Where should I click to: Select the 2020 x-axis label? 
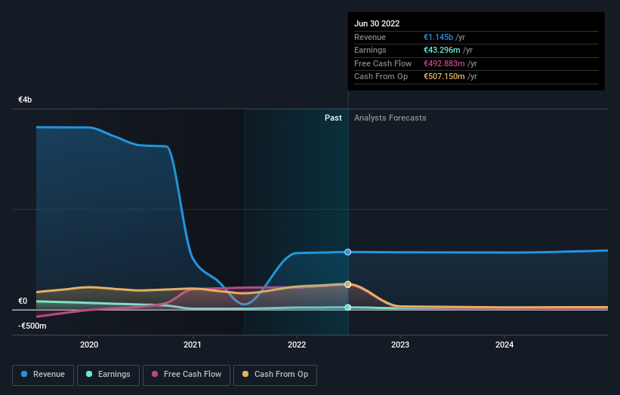(89, 344)
